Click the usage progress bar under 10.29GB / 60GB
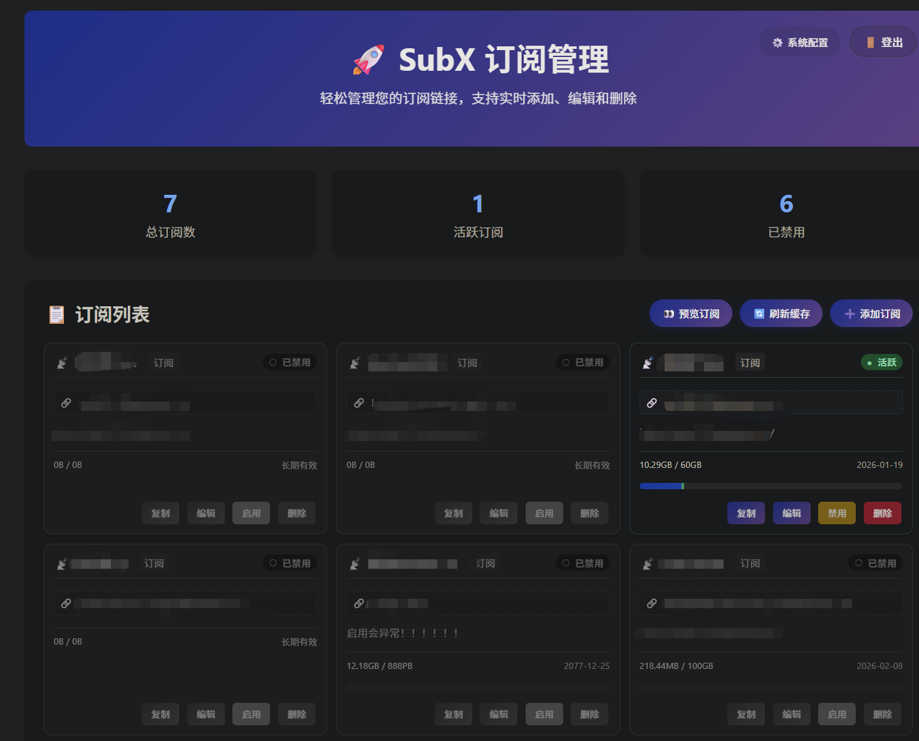This screenshot has width=919, height=741. click(771, 486)
